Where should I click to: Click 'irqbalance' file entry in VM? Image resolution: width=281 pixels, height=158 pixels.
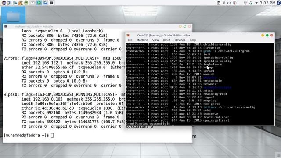click(213, 64)
